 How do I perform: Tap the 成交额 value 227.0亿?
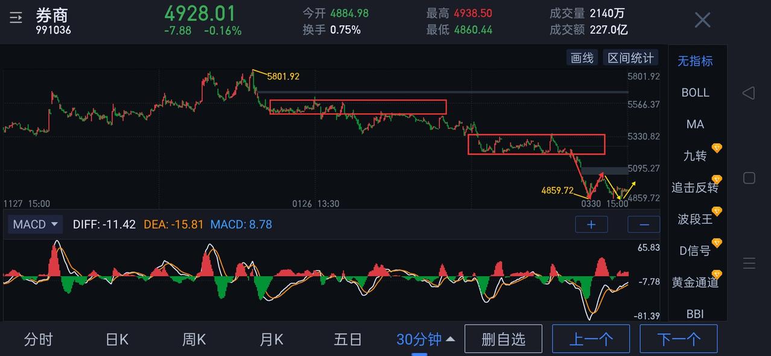click(x=609, y=30)
